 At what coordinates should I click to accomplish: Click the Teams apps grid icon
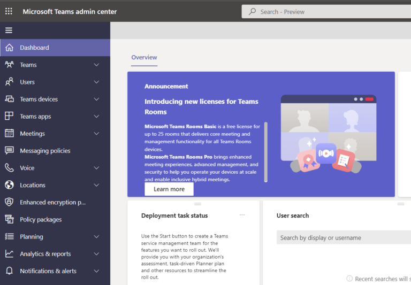click(x=9, y=116)
